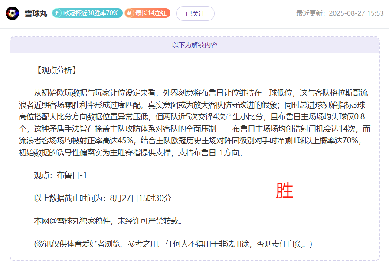
Task: Click the 欧冠杯近30胜率70% badge
Action: tap(87, 13)
